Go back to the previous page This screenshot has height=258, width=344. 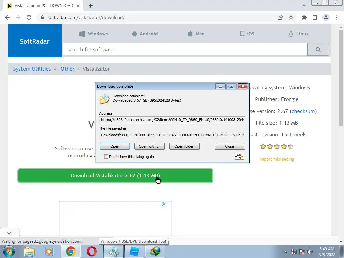tap(7, 17)
